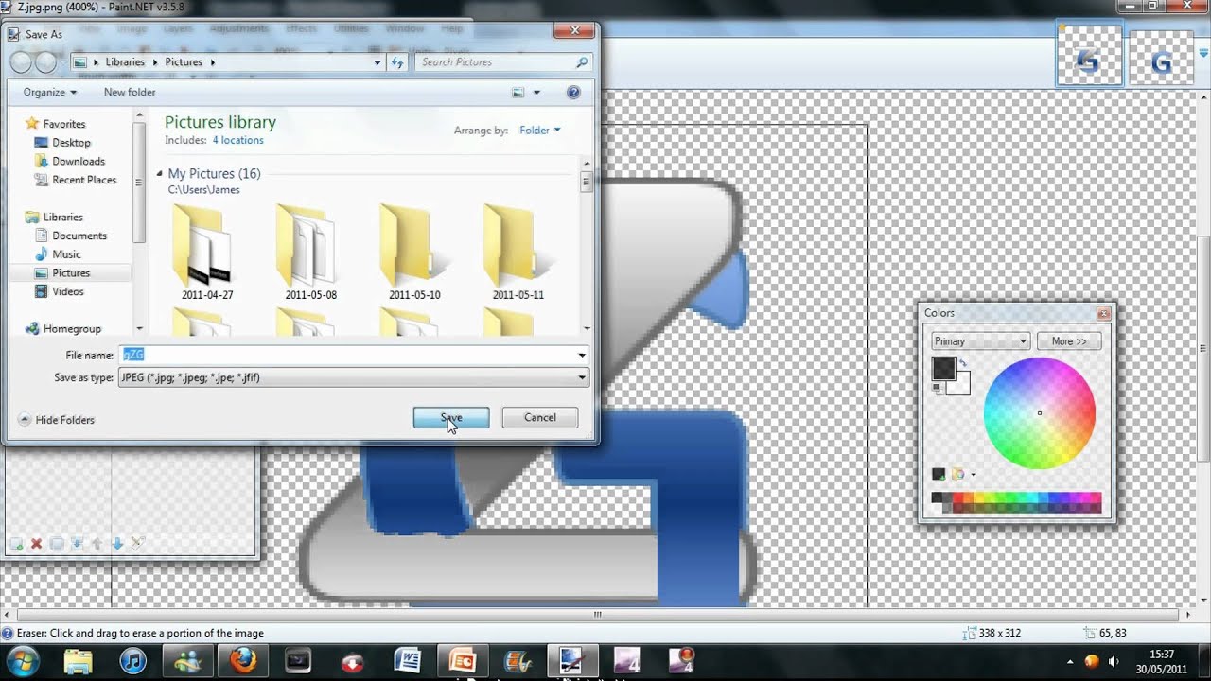This screenshot has height=681, width=1211.
Task: Click in the File name field
Action: coord(347,355)
